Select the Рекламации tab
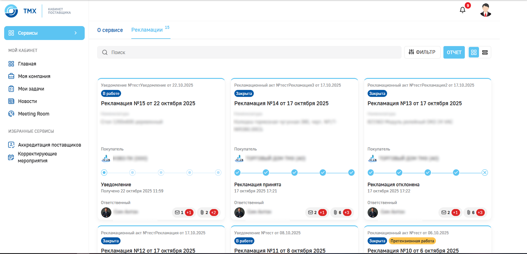527x254 pixels. pyautogui.click(x=147, y=30)
